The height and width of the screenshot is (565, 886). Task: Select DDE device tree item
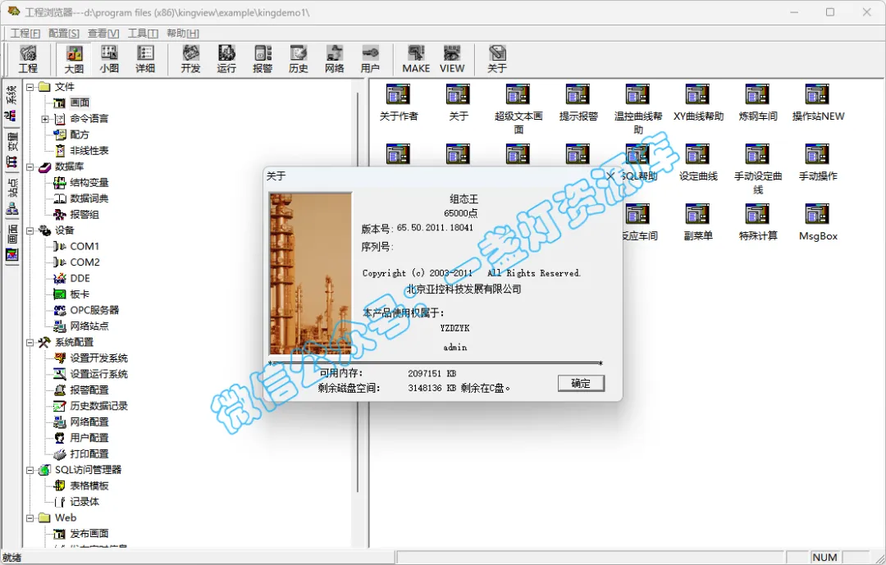[80, 279]
